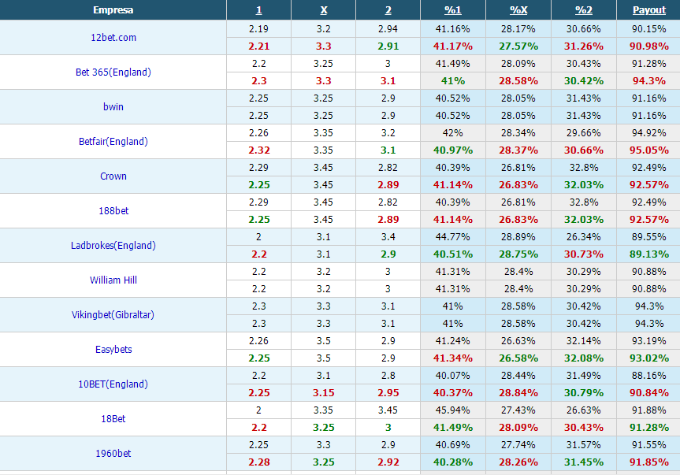
Task: Open Easybets bookmaker link
Action: (113, 350)
